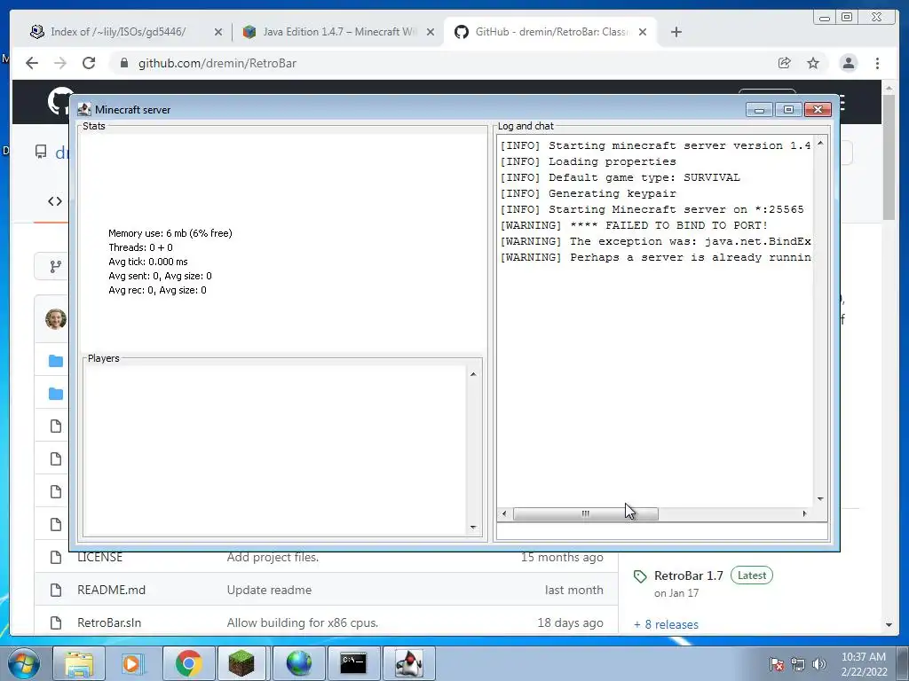Image resolution: width=909 pixels, height=681 pixels.
Task: Click the log's vertical scroll down arrow
Action: (820, 498)
